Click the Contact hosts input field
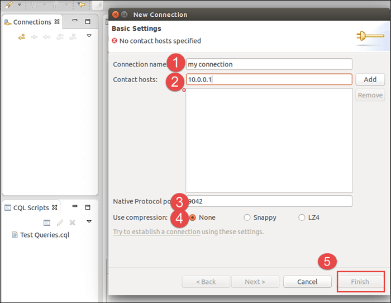 [268, 79]
